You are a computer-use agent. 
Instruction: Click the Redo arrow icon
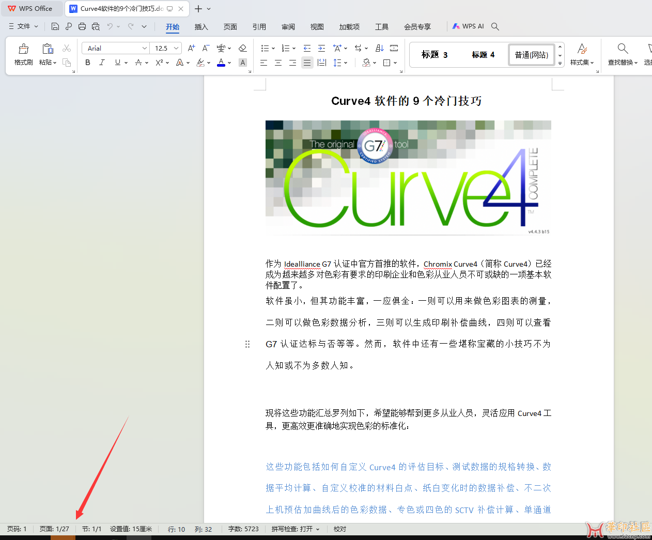[131, 26]
